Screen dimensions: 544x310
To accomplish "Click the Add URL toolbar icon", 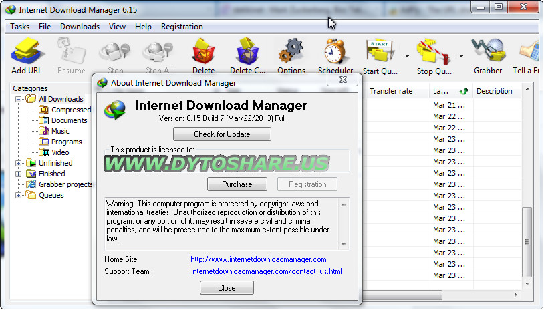I will coord(27,52).
